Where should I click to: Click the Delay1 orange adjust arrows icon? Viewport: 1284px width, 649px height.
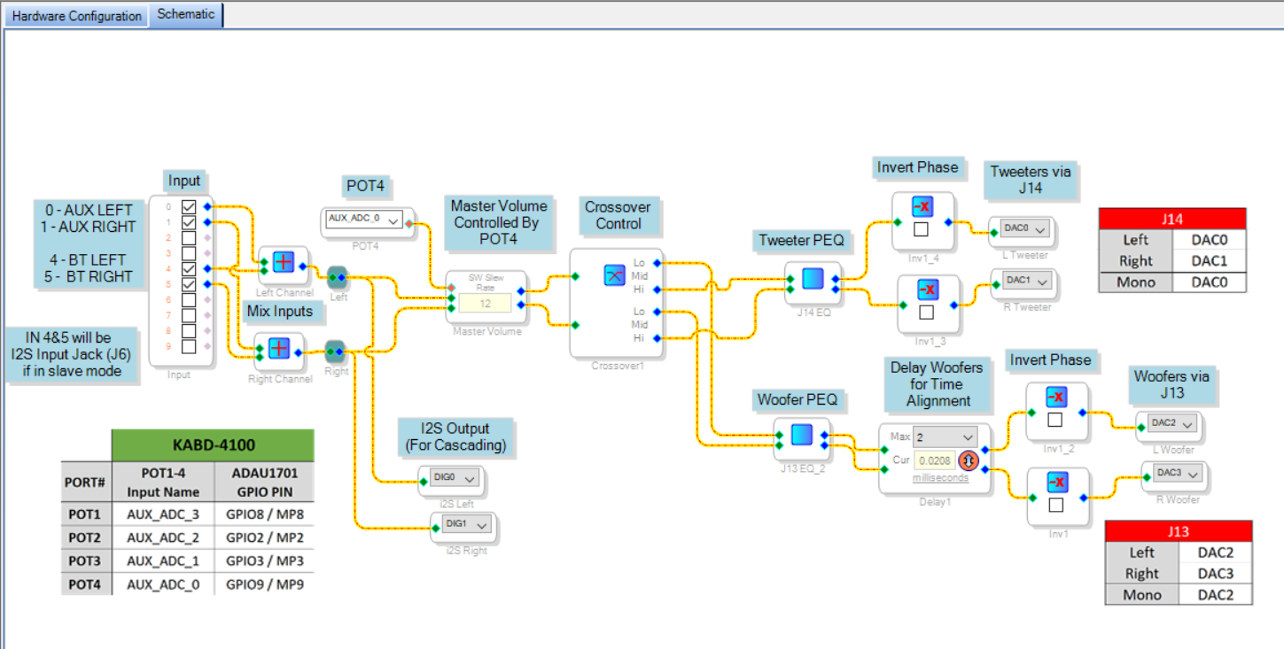point(968,460)
